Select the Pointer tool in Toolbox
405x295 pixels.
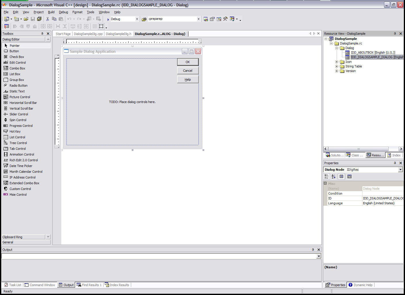click(x=26, y=46)
